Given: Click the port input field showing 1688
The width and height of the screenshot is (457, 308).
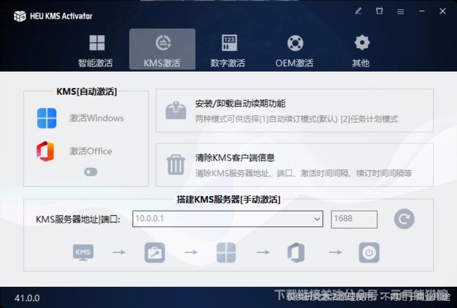Looking at the screenshot, I should (x=354, y=219).
